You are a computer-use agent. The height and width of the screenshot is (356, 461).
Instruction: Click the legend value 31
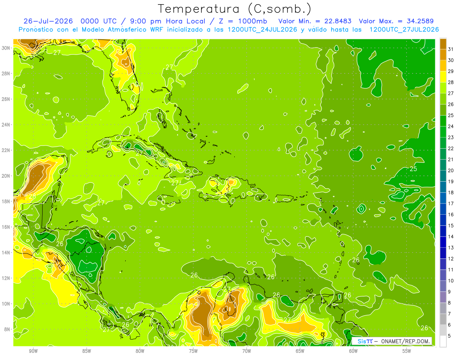pyautogui.click(x=451, y=50)
